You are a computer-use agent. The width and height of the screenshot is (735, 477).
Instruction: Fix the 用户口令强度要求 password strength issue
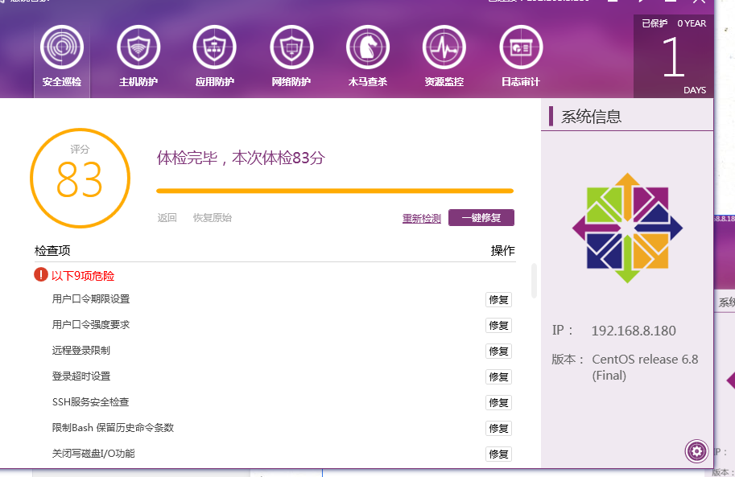click(x=498, y=325)
